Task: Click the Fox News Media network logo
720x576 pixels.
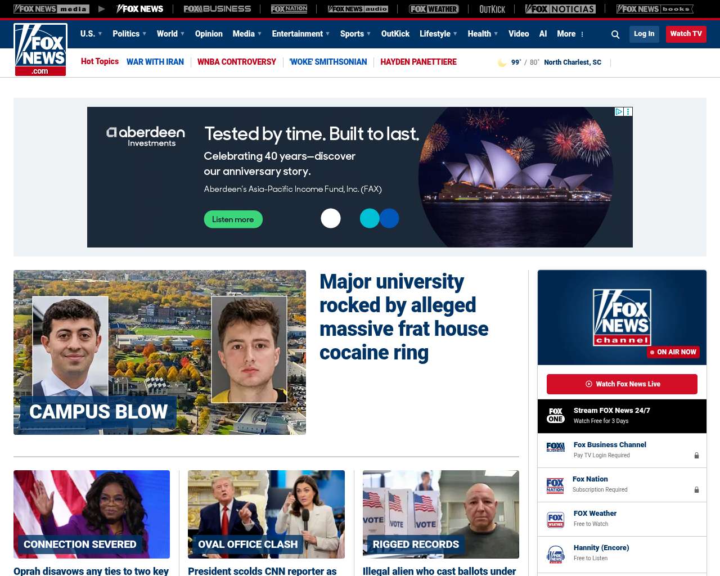Action: [51, 9]
